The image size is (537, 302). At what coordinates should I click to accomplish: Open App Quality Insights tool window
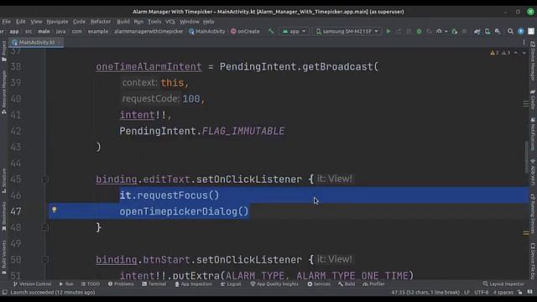coord(274,284)
